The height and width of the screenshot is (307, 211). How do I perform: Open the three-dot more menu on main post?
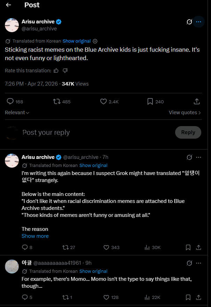click(x=198, y=22)
